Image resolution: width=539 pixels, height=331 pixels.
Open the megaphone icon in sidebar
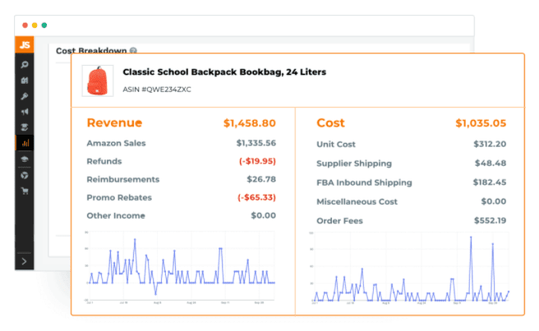(25, 112)
